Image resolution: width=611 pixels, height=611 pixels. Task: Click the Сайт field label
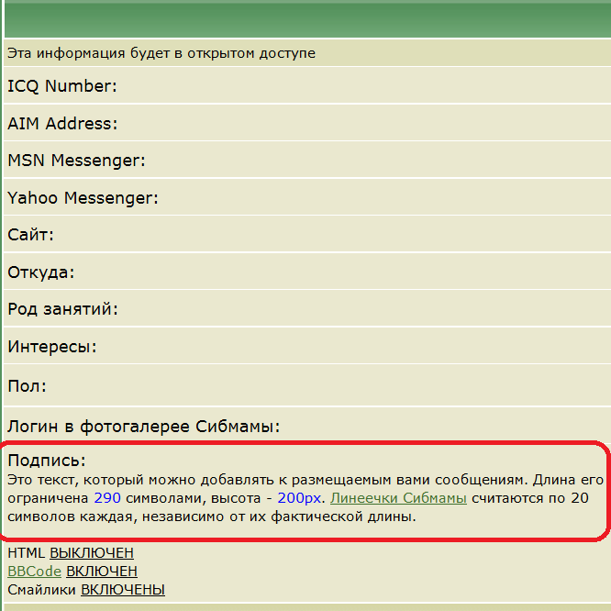coord(30,235)
